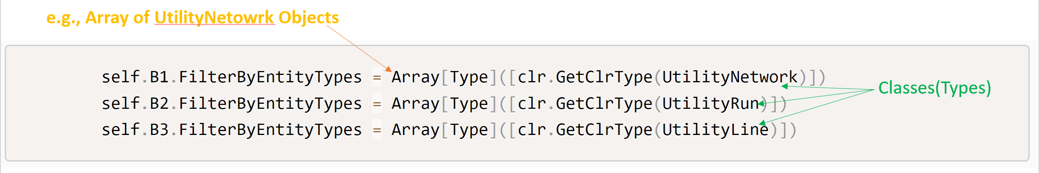The height and width of the screenshot is (173, 1039).
Task: Click the word Objects in the orange heading
Action: click(308, 18)
